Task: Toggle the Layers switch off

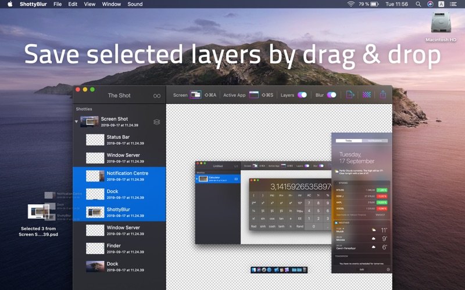Action: (x=302, y=95)
